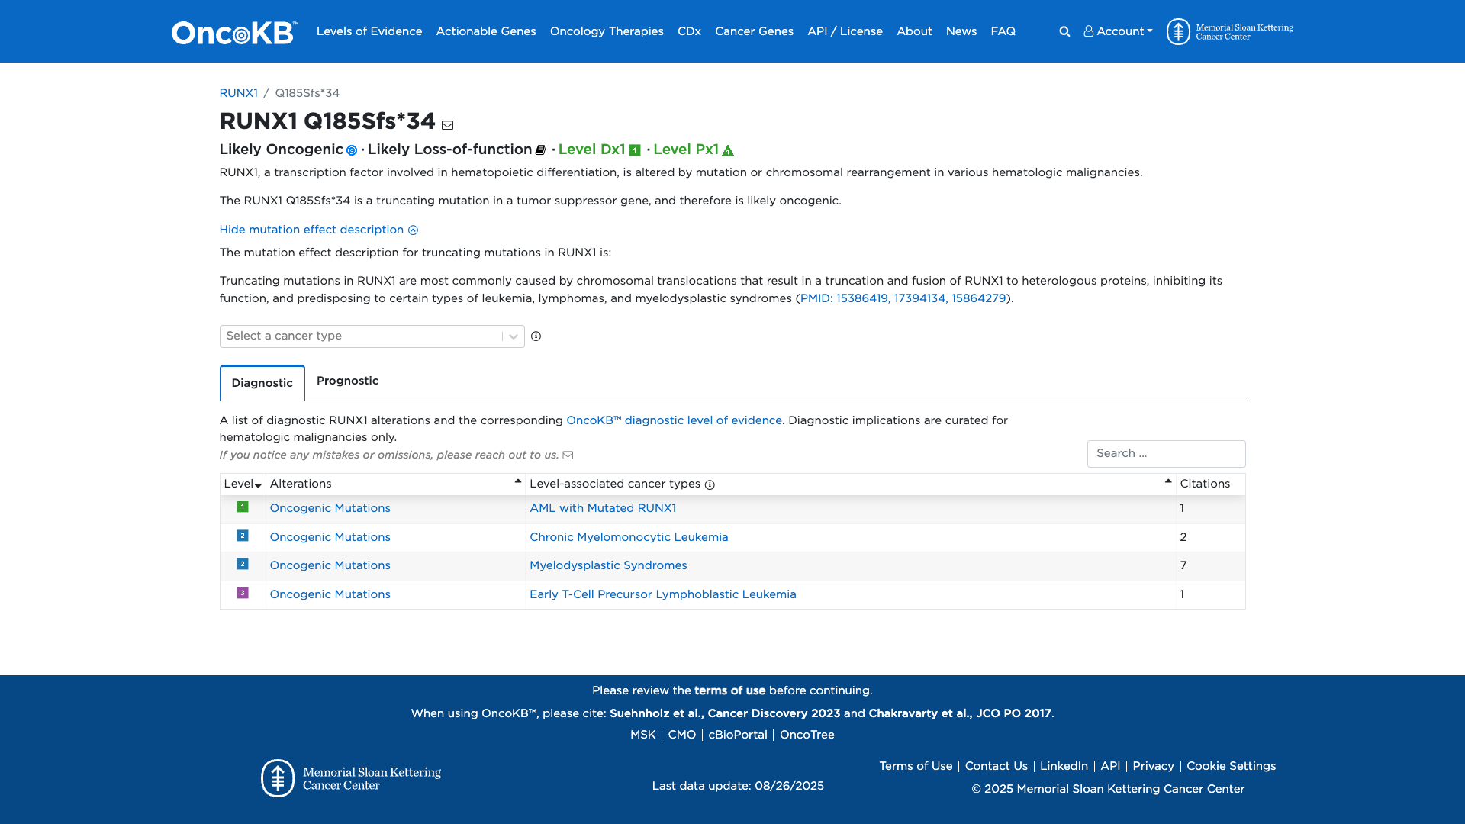Click the envelope icon after 'reach out to us'
The image size is (1465, 824).
coord(568,455)
